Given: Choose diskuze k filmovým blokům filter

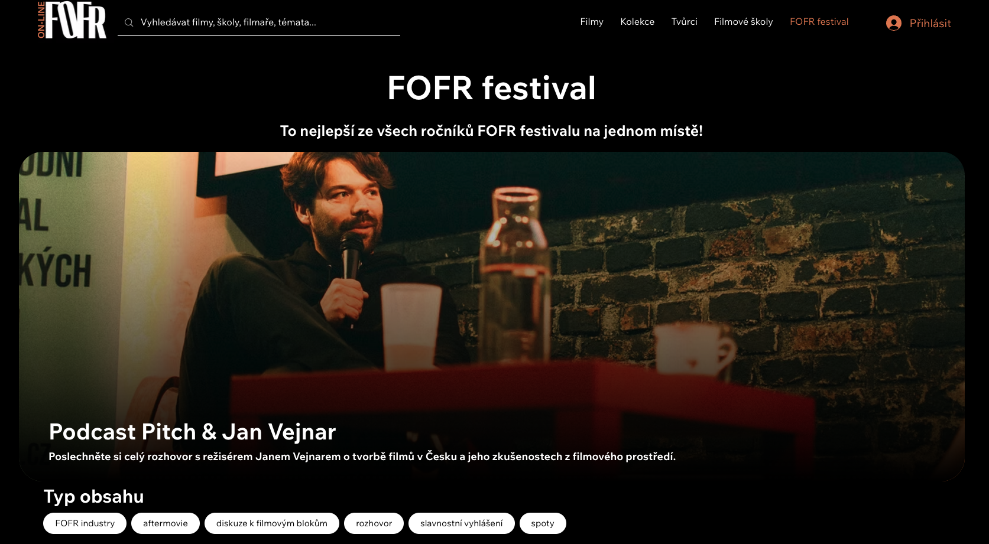Looking at the screenshot, I should point(272,523).
